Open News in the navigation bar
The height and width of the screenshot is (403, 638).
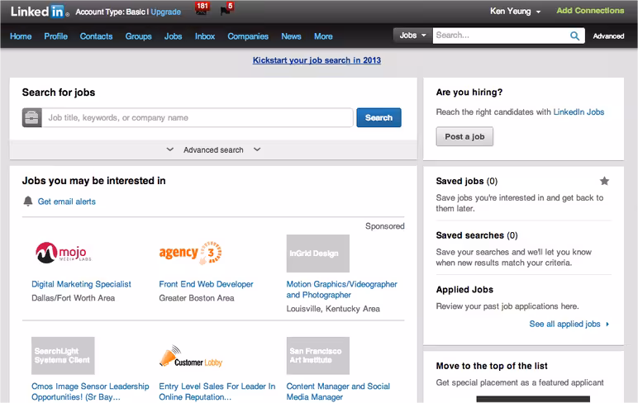(x=291, y=36)
